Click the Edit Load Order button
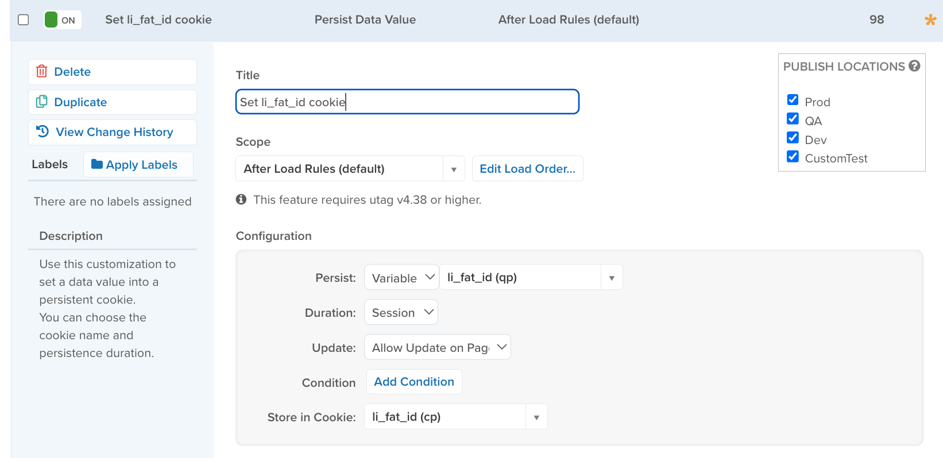This screenshot has width=943, height=458. [x=527, y=169]
